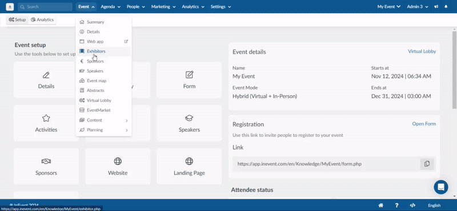Click the external link icon beside Web app
The height and width of the screenshot is (211, 457).
tap(126, 42)
